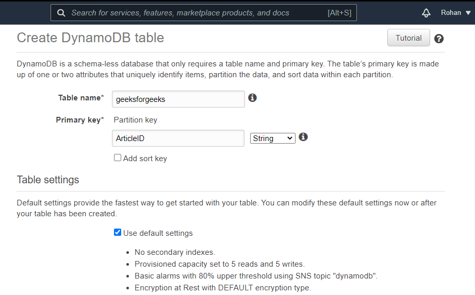The width and height of the screenshot is (475, 295).
Task: Focus the search services input box
Action: [196, 13]
